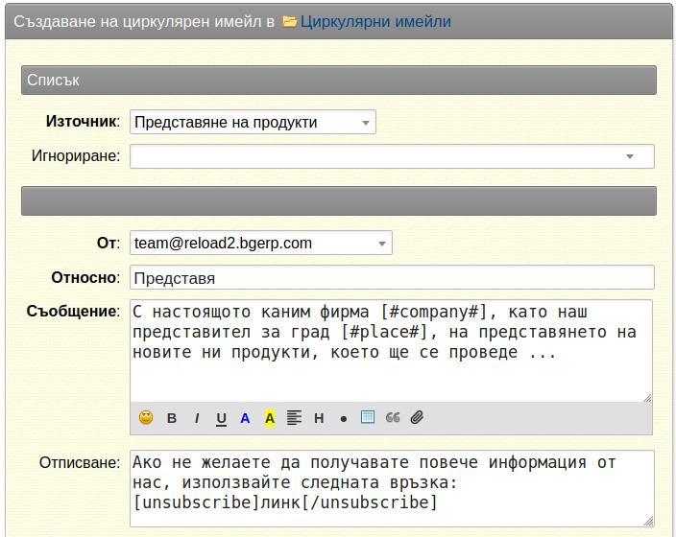676x537 pixels.
Task: Attach a file with the paperclip icon
Action: (417, 417)
